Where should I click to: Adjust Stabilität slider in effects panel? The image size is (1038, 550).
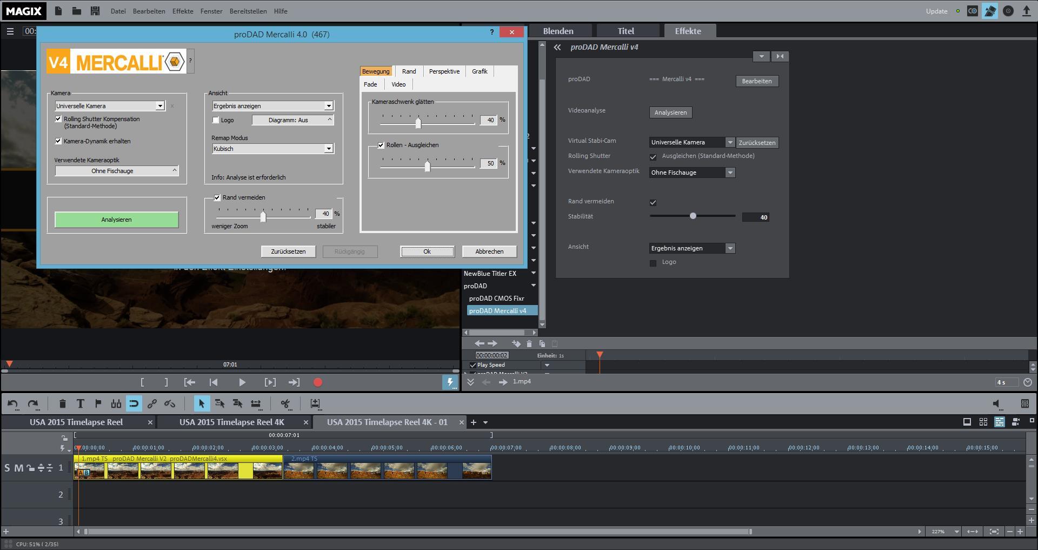tap(693, 216)
